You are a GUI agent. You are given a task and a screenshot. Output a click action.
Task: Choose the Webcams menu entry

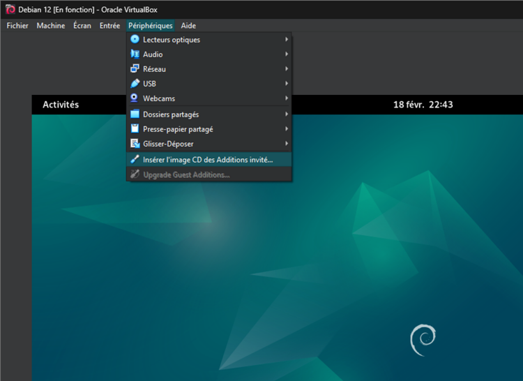209,98
